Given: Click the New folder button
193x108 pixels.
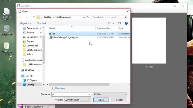Looking at the screenshot, I should pyautogui.click(x=42, y=23).
